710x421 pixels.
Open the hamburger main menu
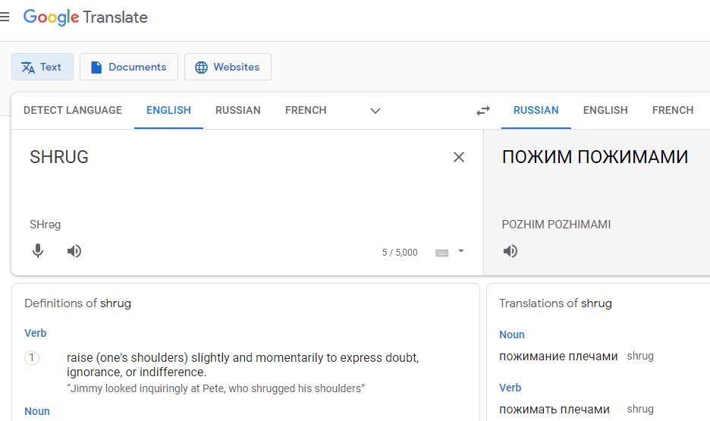point(4,17)
